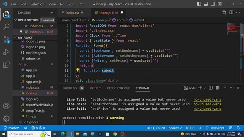Open the Explorer view in activity bar
244x137 pixels.
(6, 14)
